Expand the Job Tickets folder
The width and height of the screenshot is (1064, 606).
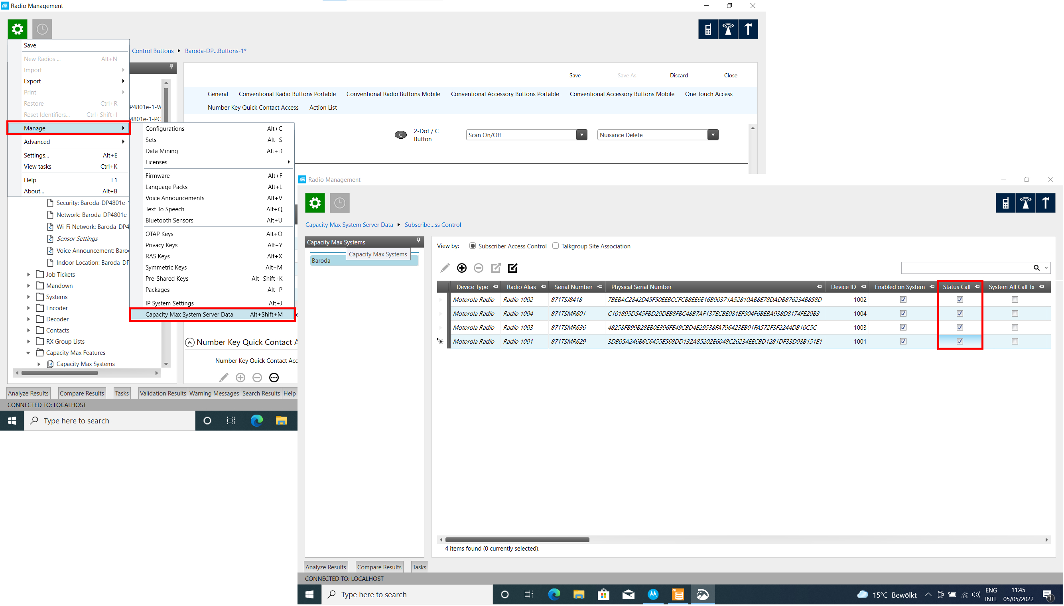(28, 275)
